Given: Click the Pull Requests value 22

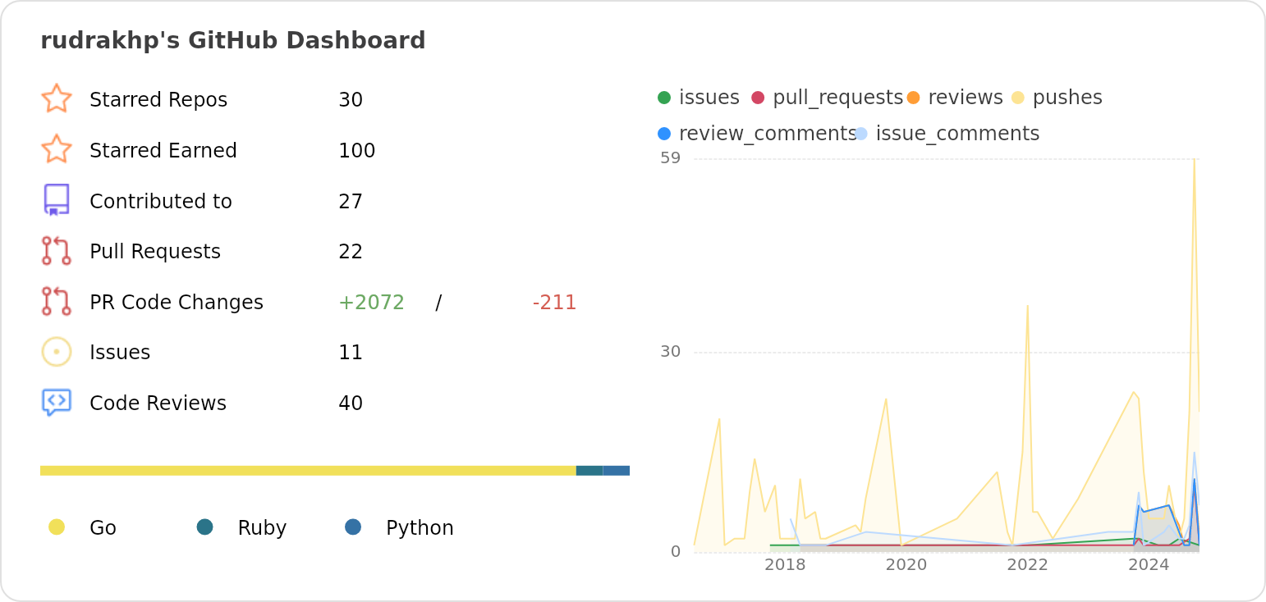Looking at the screenshot, I should [x=351, y=252].
